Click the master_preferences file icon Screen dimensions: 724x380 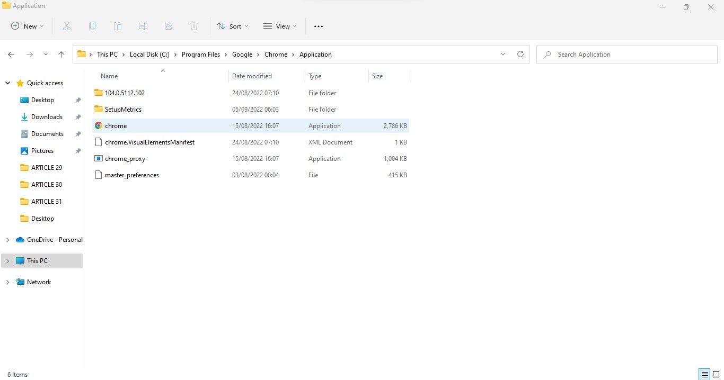[98, 175]
